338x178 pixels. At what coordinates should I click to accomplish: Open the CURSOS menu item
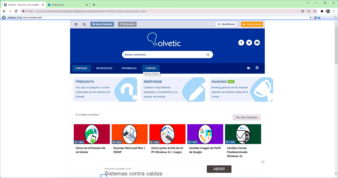click(x=151, y=68)
